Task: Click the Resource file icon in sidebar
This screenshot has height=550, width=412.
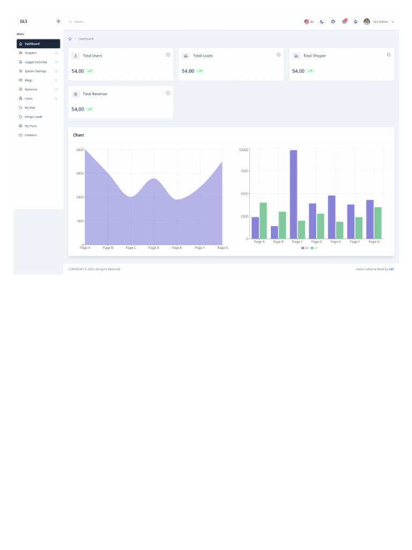Action: pyautogui.click(x=20, y=89)
